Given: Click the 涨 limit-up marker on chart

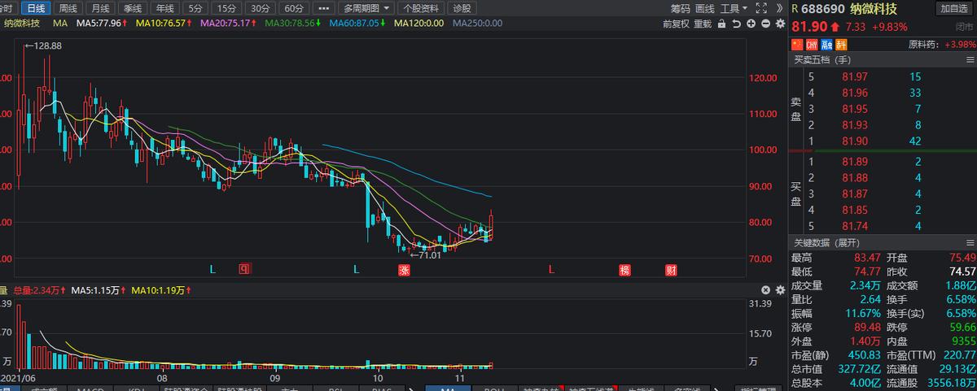Looking at the screenshot, I should coord(403,270).
